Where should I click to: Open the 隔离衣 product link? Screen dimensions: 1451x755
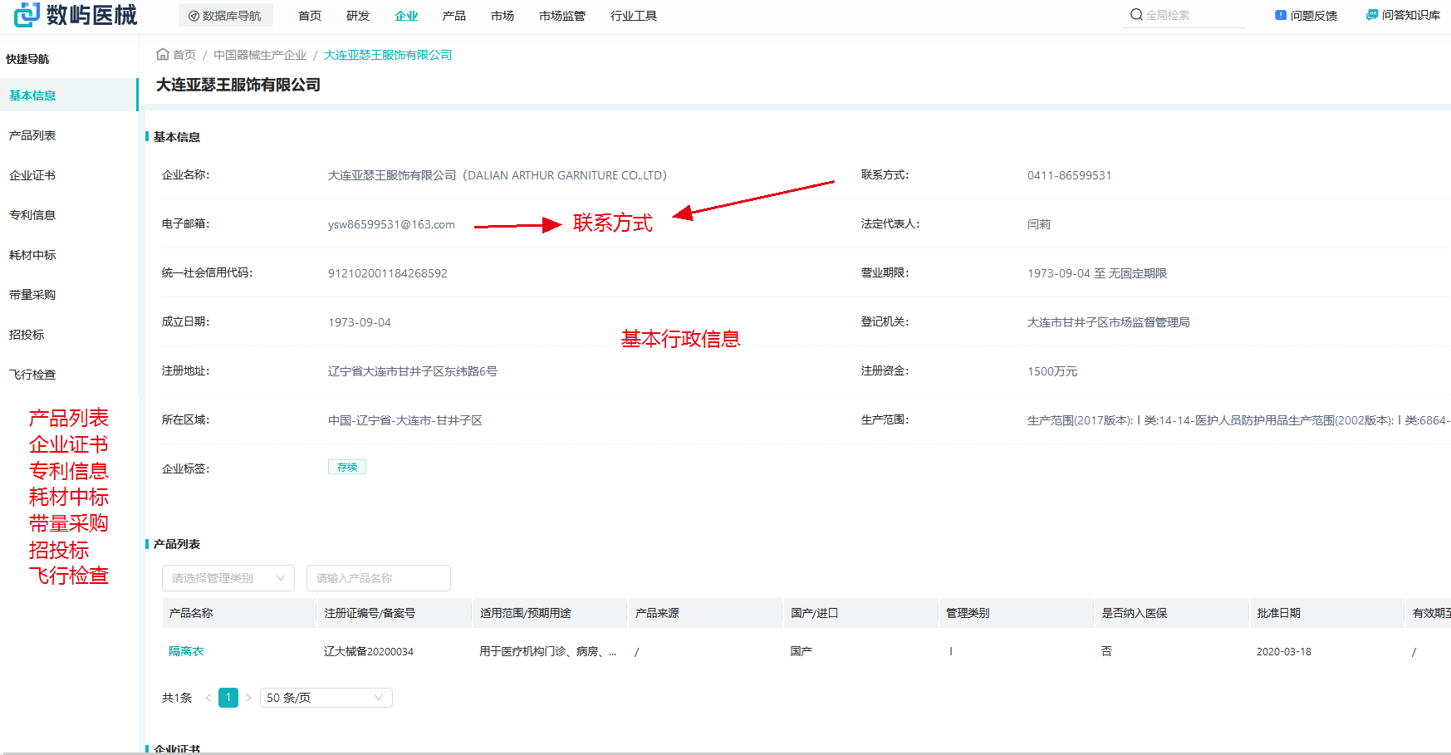click(x=186, y=651)
